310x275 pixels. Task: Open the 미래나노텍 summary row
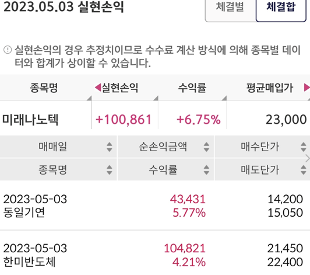155,120
